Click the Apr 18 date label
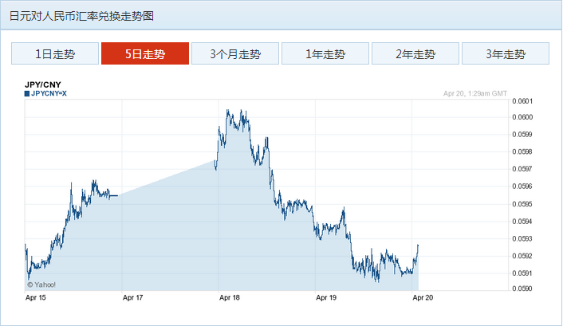Viewport: 563px width, 326px height. [230, 297]
